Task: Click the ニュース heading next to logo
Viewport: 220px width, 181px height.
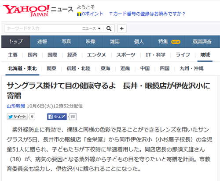Action: pos(62,9)
